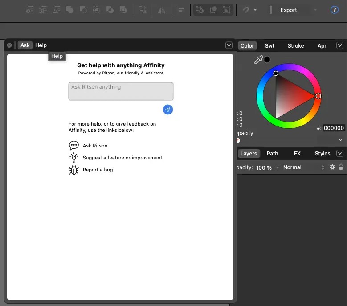Click the Export button
Screen dimensions: 347x306
289,10
